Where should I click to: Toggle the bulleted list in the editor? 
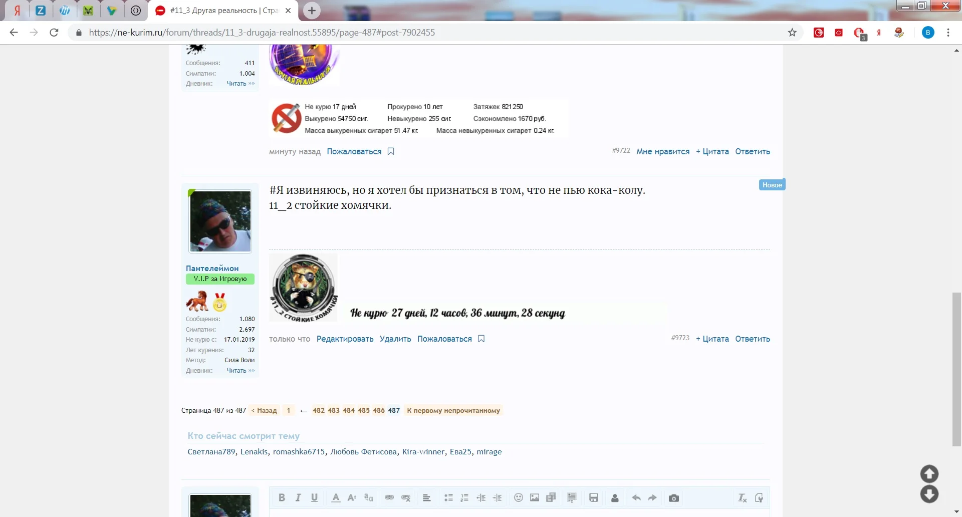(x=448, y=497)
